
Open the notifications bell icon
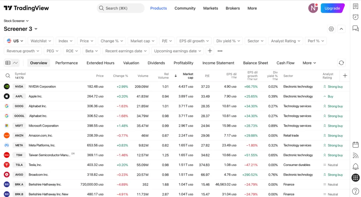[355, 166]
